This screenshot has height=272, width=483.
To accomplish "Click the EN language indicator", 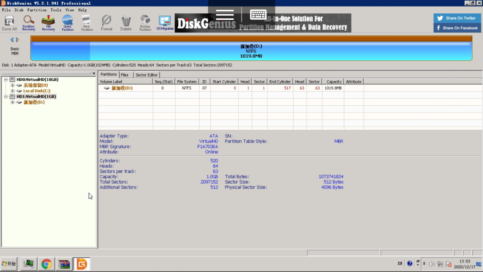I will [x=400, y=263].
